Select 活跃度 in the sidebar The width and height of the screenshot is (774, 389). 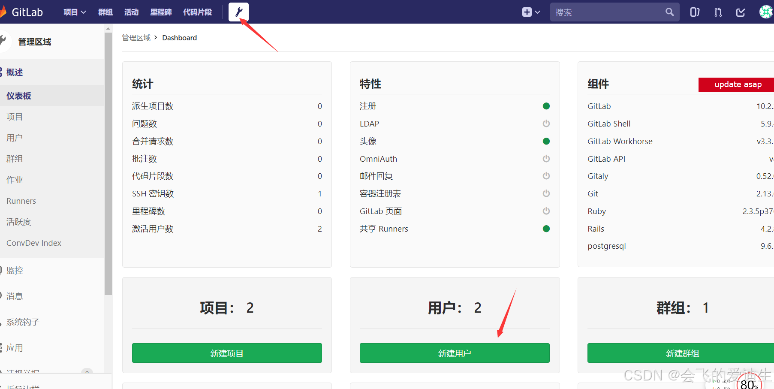[x=19, y=222]
